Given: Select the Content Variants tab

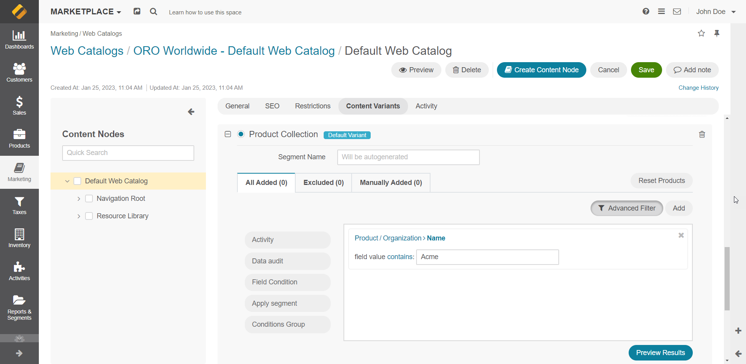Looking at the screenshot, I should coord(373,106).
